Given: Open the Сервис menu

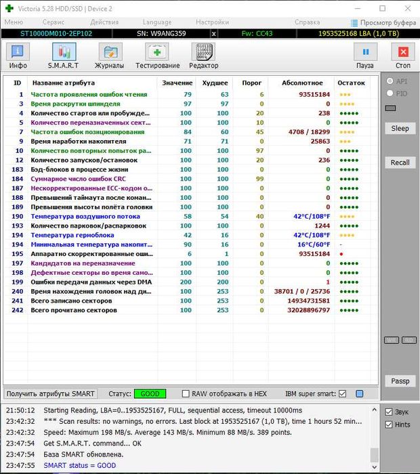Looking at the screenshot, I should [x=54, y=22].
